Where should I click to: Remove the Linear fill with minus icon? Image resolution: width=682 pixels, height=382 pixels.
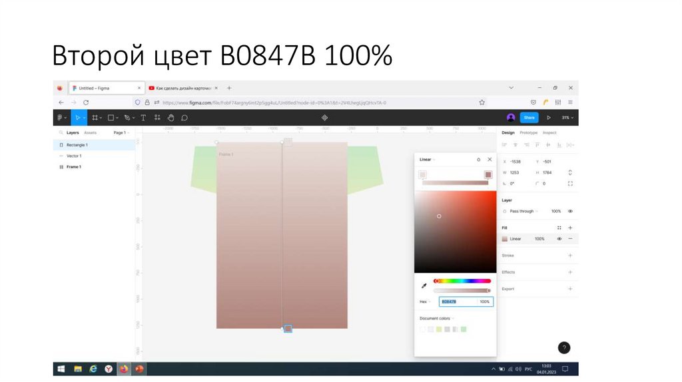570,239
